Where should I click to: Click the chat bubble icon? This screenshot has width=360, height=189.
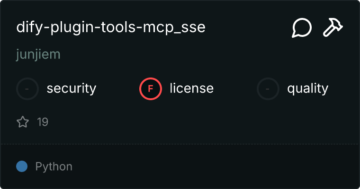[x=302, y=28]
